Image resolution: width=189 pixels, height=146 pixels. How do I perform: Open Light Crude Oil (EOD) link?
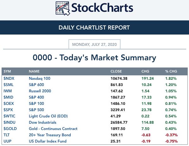click(48, 116)
